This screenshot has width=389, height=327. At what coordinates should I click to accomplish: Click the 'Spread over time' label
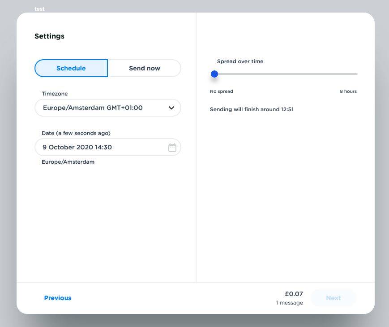click(x=240, y=61)
